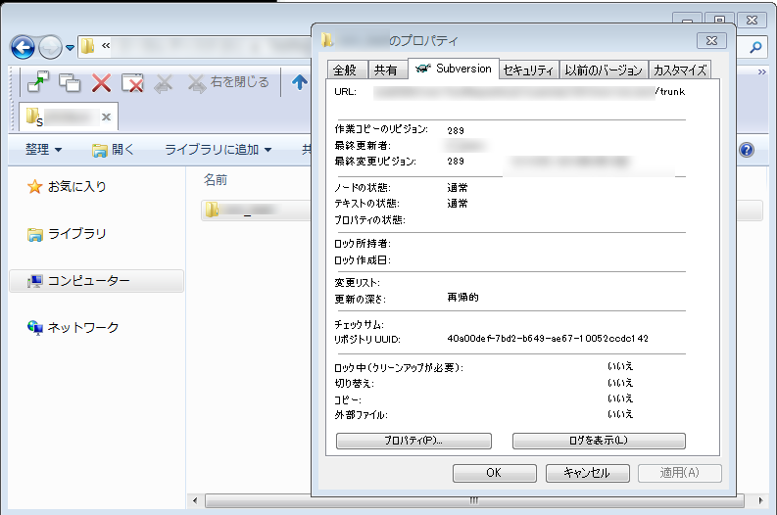777x515 pixels.
Task: Close the properties dialog
Action: click(711, 40)
